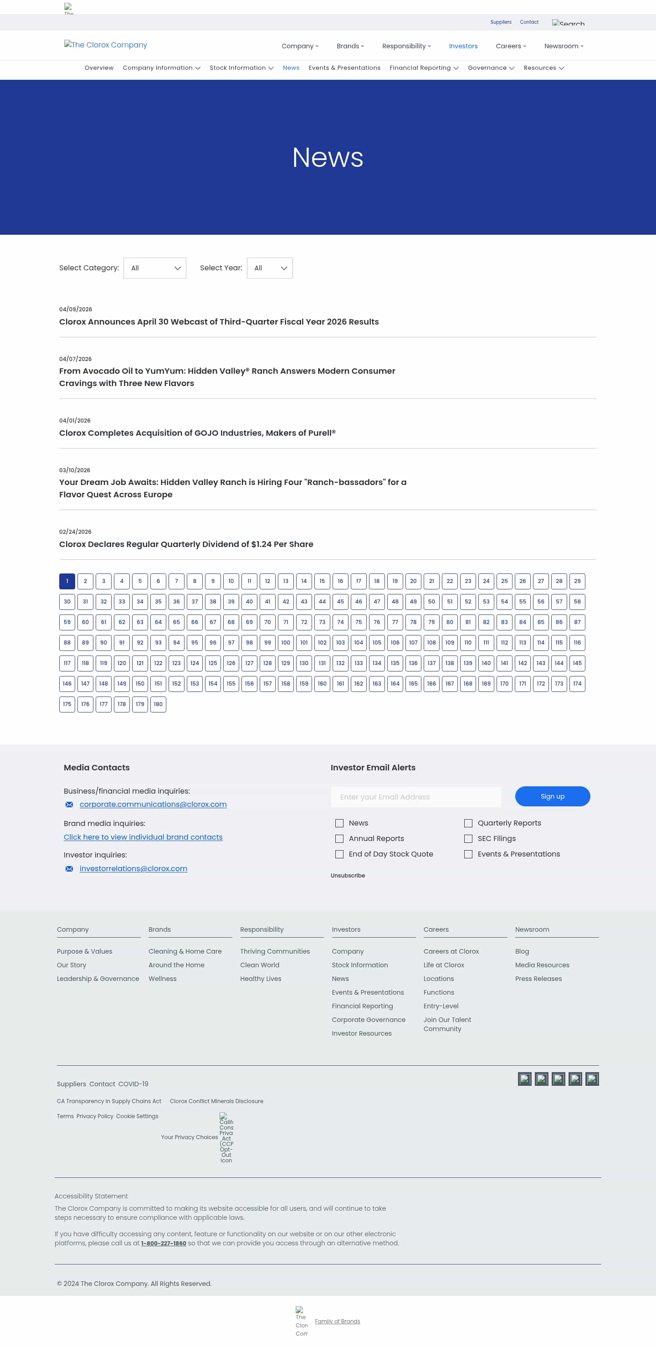Click the Clorox logo beside Family of Brands

click(302, 1321)
